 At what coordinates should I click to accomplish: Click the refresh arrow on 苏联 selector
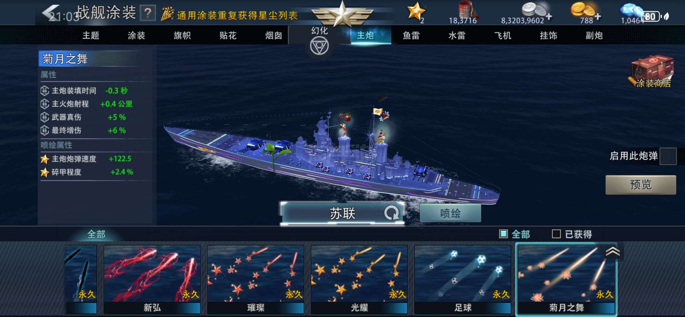pos(391,213)
